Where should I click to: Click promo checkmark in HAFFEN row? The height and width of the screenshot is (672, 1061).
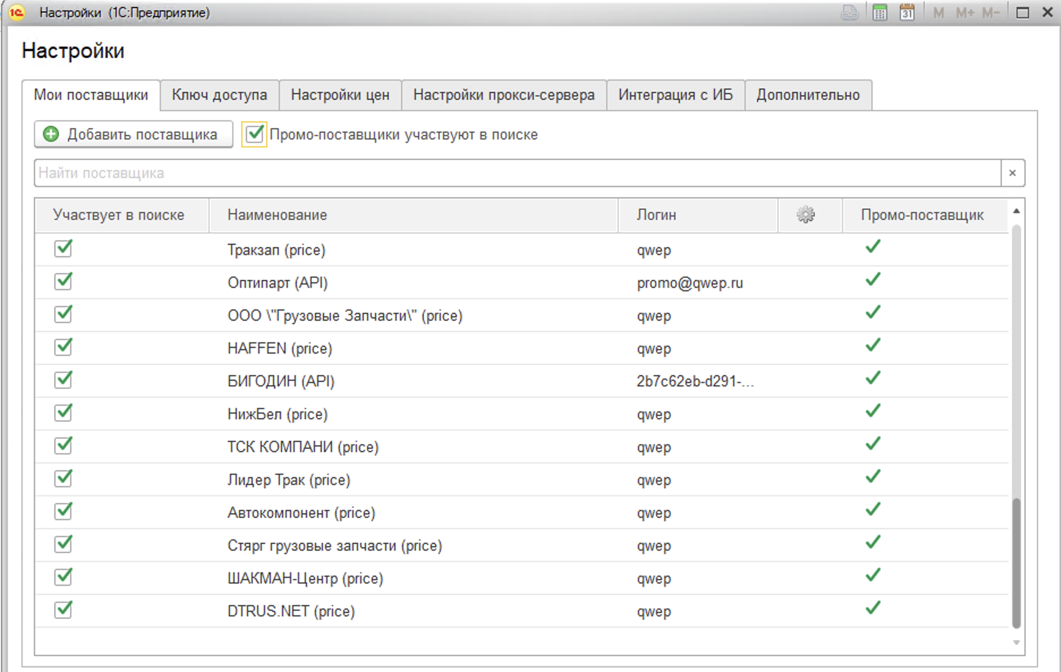873,345
